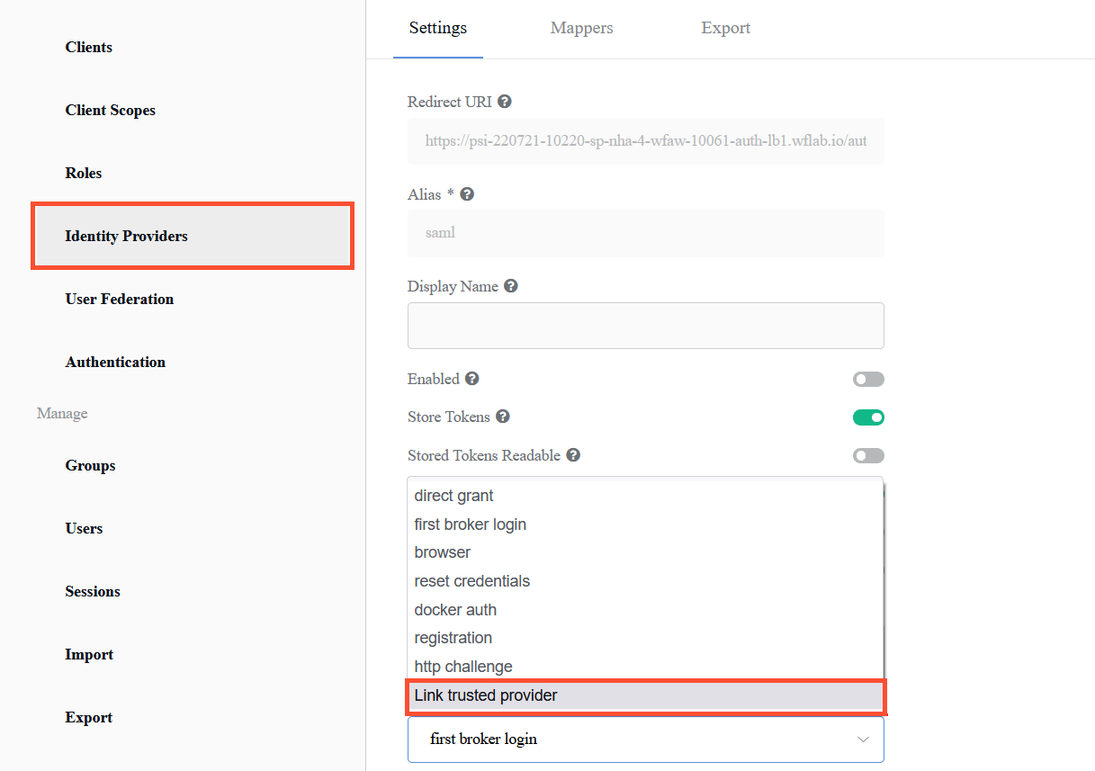
Task: Navigate to Client Scopes
Action: 111,110
